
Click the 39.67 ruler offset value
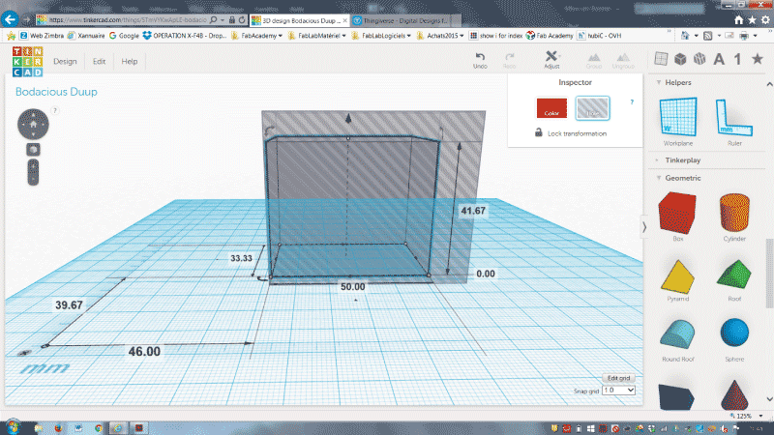[x=69, y=304]
